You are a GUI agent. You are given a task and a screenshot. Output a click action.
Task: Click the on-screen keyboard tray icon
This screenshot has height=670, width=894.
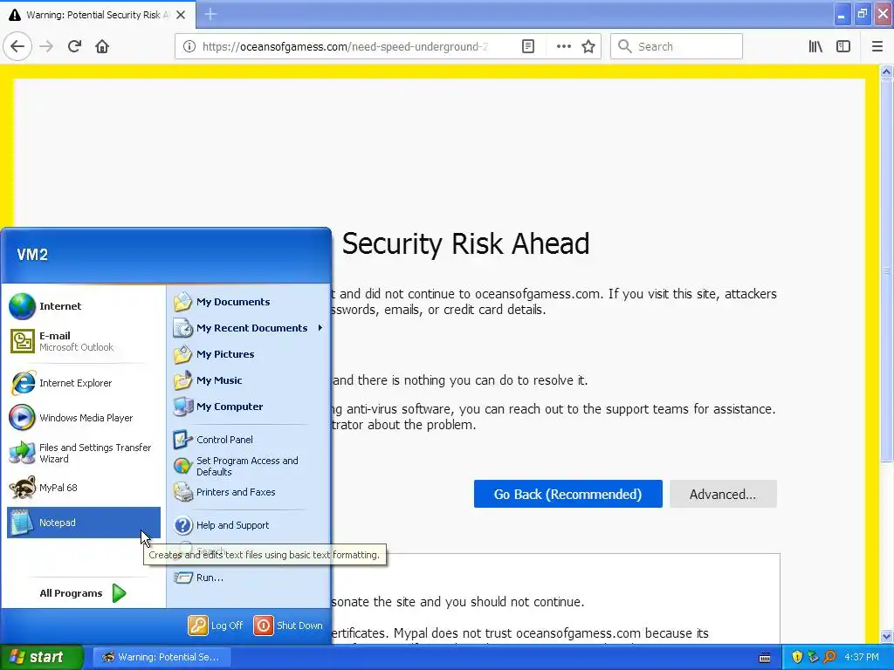pos(765,658)
